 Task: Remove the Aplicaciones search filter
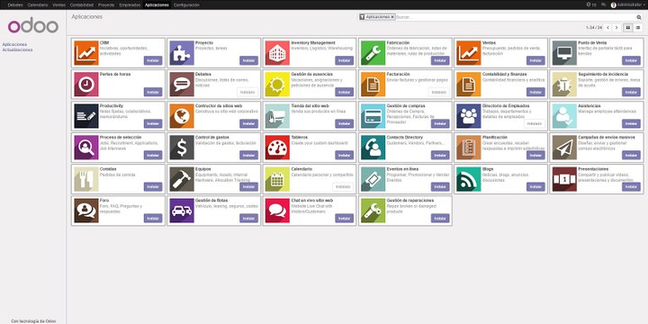(392, 17)
